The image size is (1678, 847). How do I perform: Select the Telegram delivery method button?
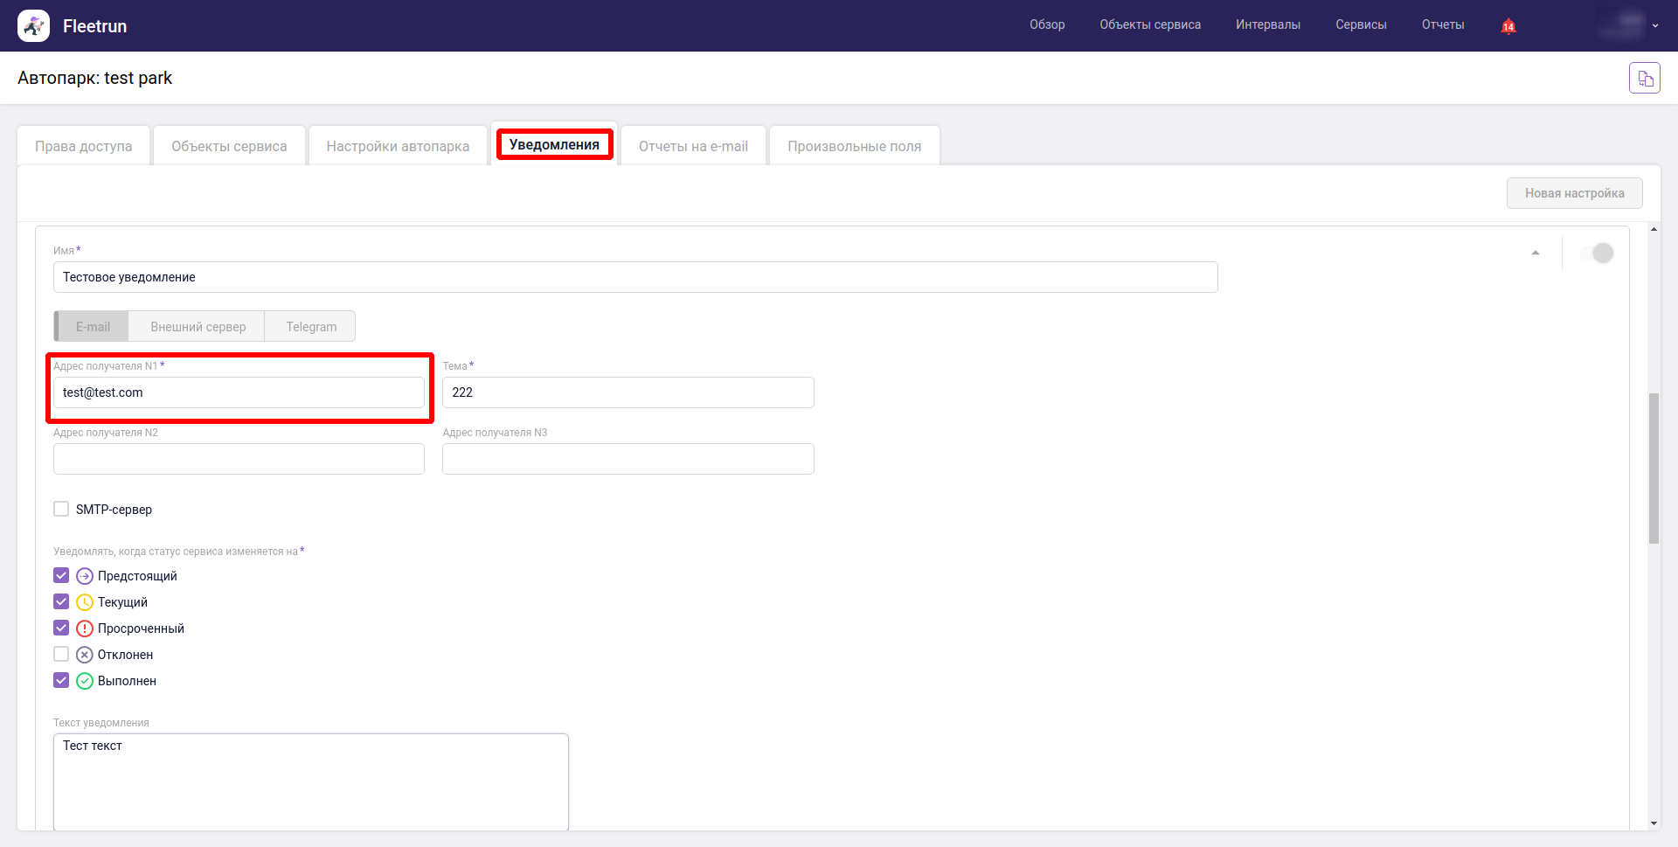pyautogui.click(x=311, y=327)
